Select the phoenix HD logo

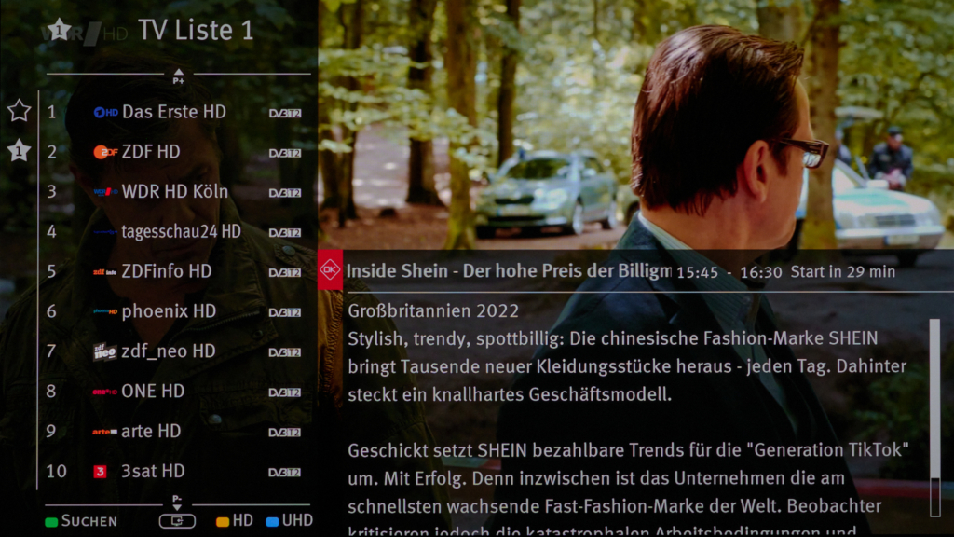coord(105,311)
